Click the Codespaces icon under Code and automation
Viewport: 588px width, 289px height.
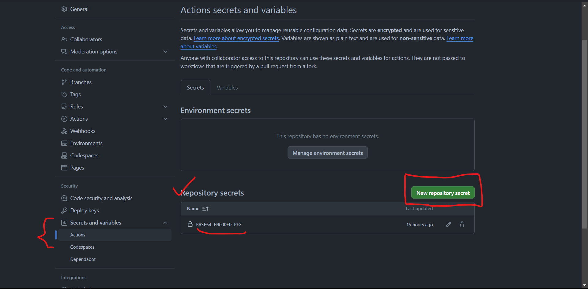[64, 155]
